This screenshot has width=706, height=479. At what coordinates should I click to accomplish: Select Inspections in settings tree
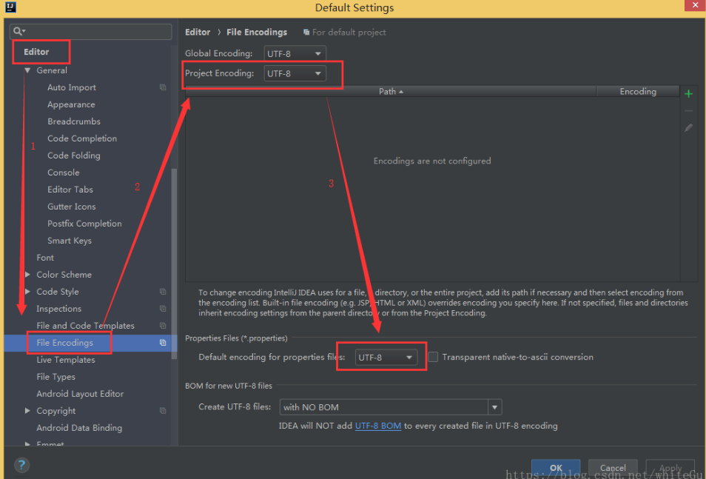point(59,309)
